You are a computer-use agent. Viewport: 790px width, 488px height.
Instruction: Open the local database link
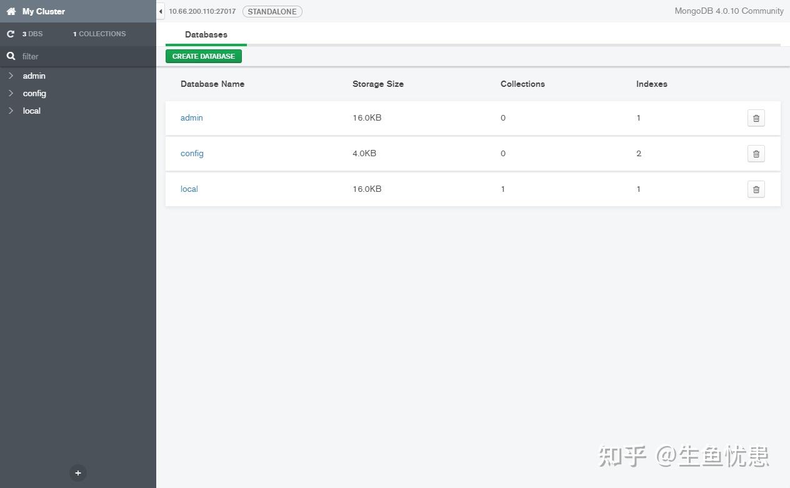(x=189, y=189)
